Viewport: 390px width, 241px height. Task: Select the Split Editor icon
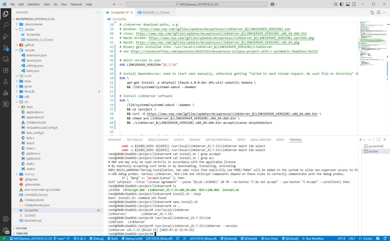tap(378, 13)
